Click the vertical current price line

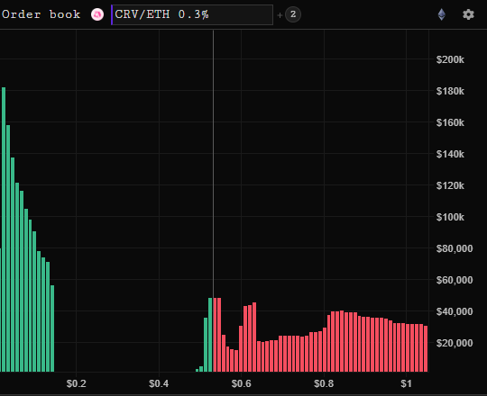(213, 164)
